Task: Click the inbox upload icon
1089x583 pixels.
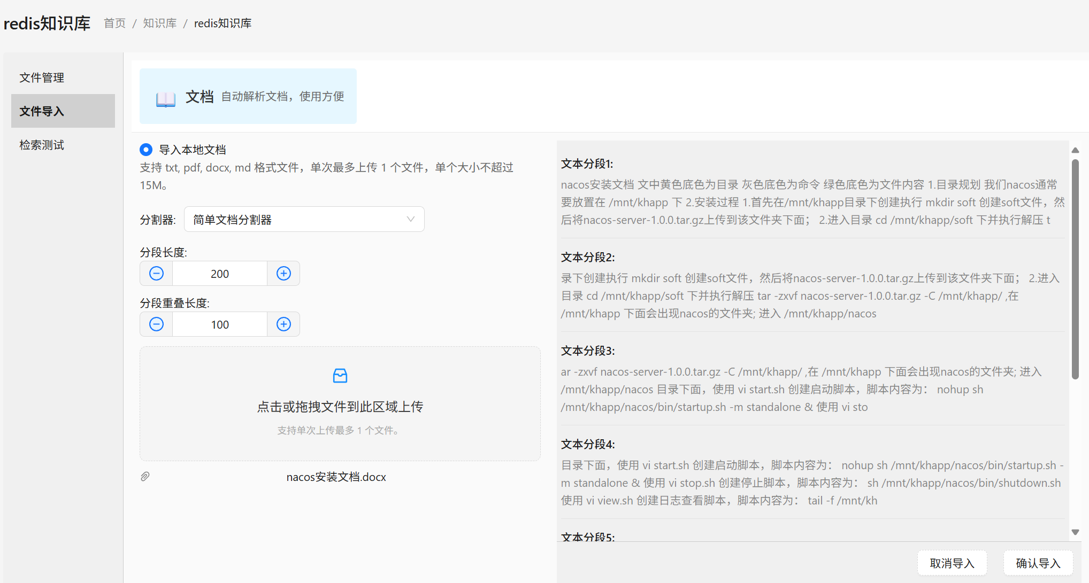Action: tap(340, 376)
